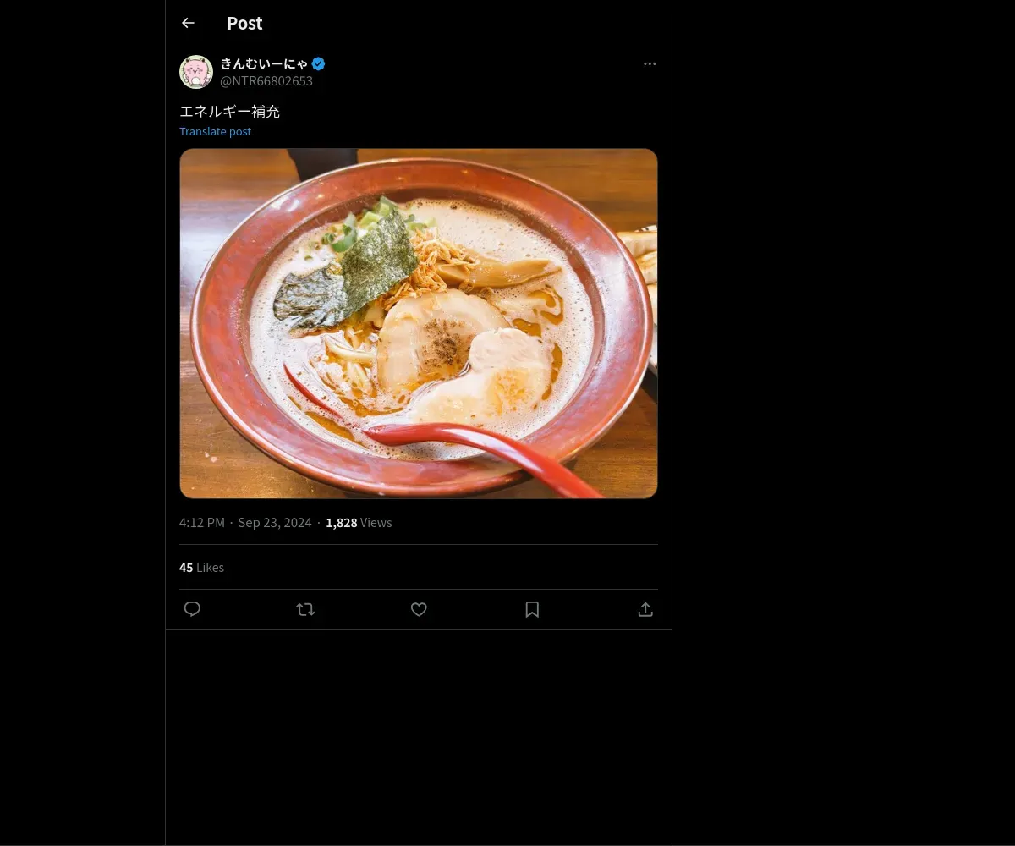The height and width of the screenshot is (846, 1015).
Task: Bookmark this post
Action: point(532,609)
